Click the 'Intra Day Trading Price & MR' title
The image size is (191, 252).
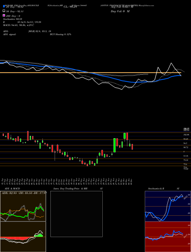point(70,189)
